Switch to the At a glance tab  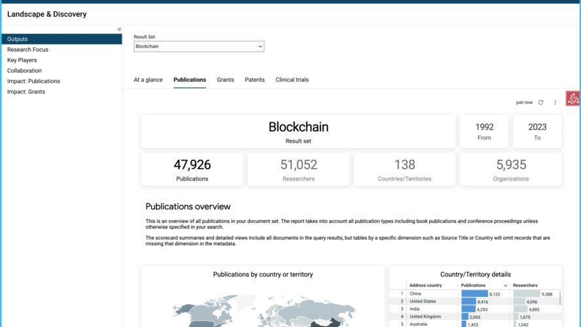coord(148,80)
